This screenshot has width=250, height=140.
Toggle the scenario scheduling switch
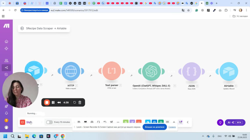point(49,122)
